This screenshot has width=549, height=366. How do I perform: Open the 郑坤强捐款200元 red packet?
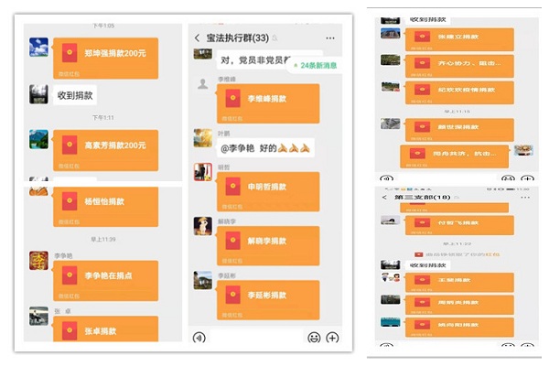pyautogui.click(x=105, y=57)
